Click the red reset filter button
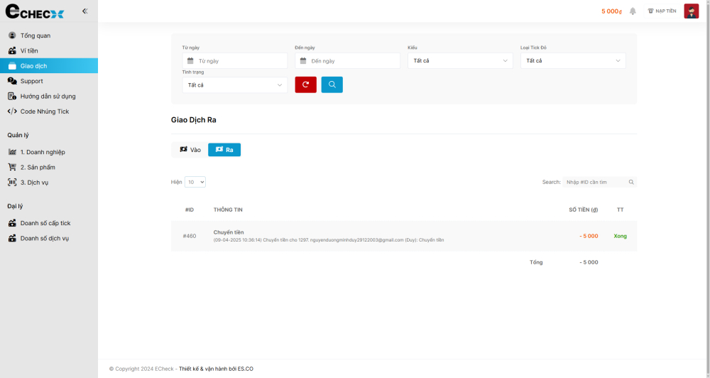Viewport: 710px width, 378px height. (x=305, y=85)
